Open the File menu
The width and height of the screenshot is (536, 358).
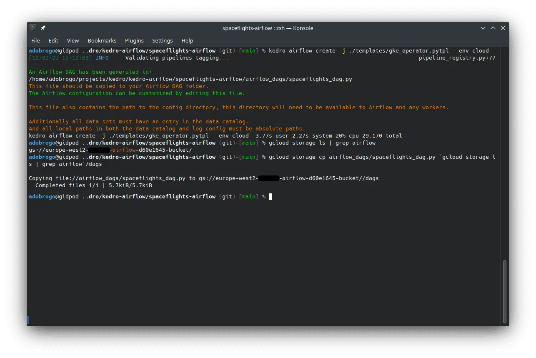36,40
